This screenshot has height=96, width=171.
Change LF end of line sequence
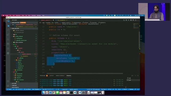pyautogui.click(x=113, y=89)
